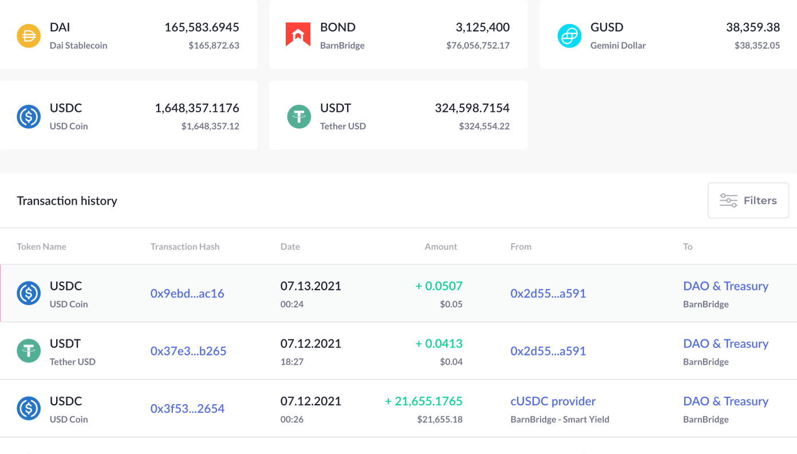Open sender address in the USDT transaction row

click(x=548, y=351)
